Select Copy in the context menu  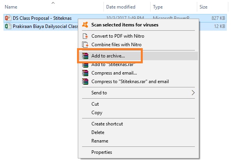point(97,113)
